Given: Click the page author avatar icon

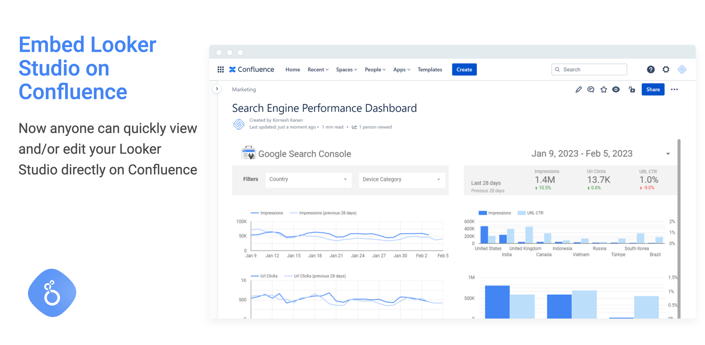Looking at the screenshot, I should (239, 124).
